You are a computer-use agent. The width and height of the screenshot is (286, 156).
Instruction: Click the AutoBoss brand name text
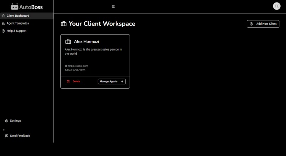(31, 7)
